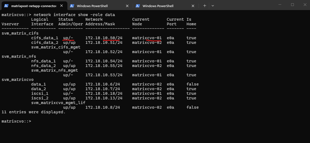Screen dimensions: 310x143
Task: Click the svm_matrixcvo_mgmt_lif interface name
Action: click(58, 103)
